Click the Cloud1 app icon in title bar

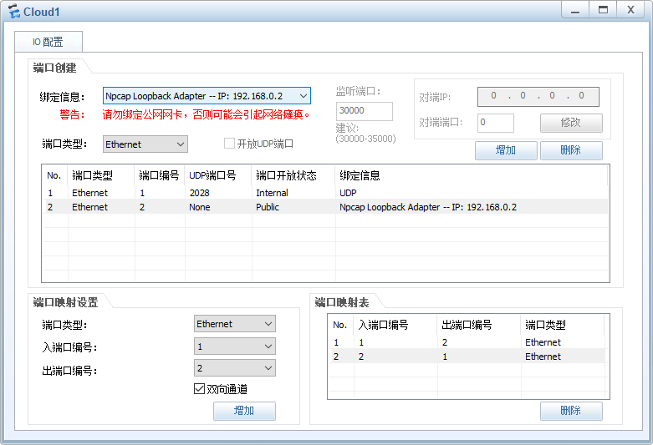14,11
